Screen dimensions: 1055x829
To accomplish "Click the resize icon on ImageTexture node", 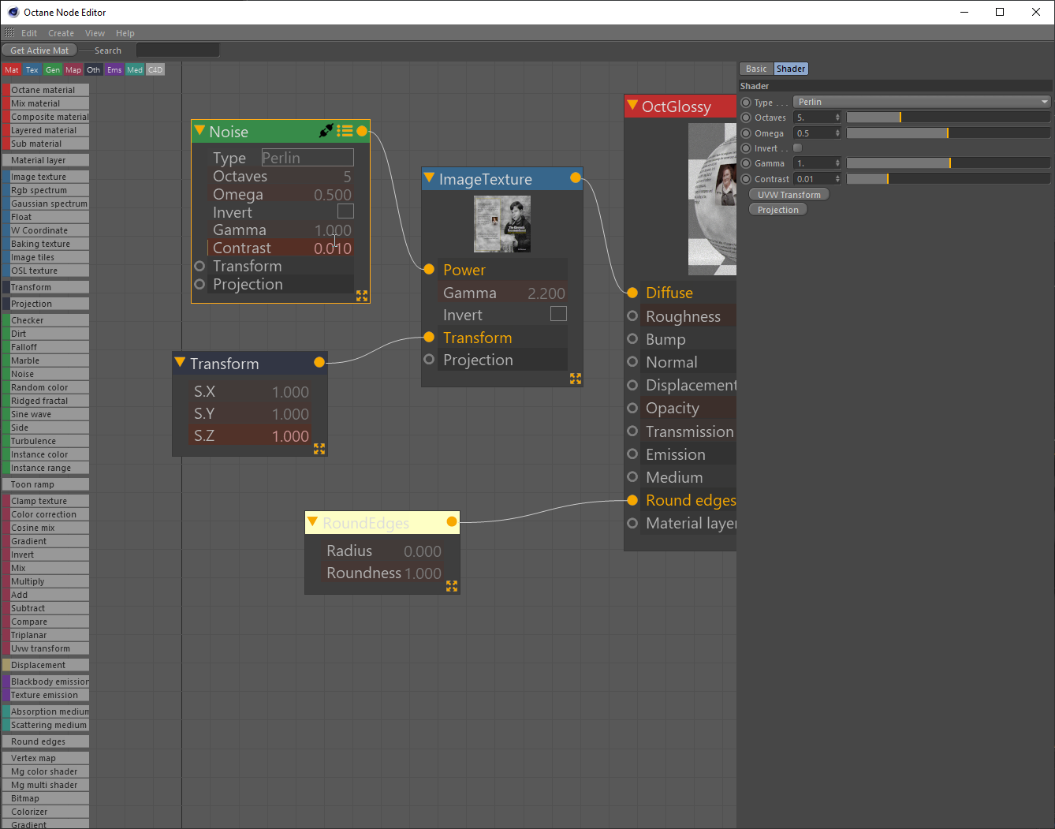I will 576,379.
